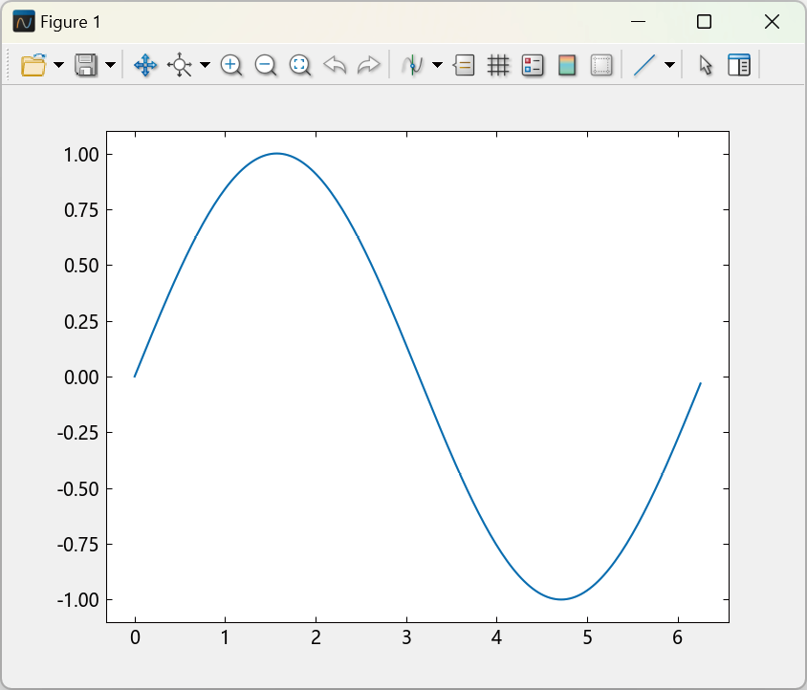Expand the line drawing tool dropdown
807x690 pixels.
tap(669, 65)
